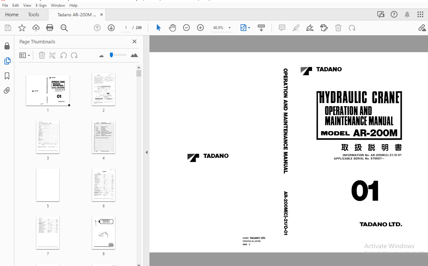428x266 pixels.
Task: Go to previous page up arrow
Action: click(97, 28)
